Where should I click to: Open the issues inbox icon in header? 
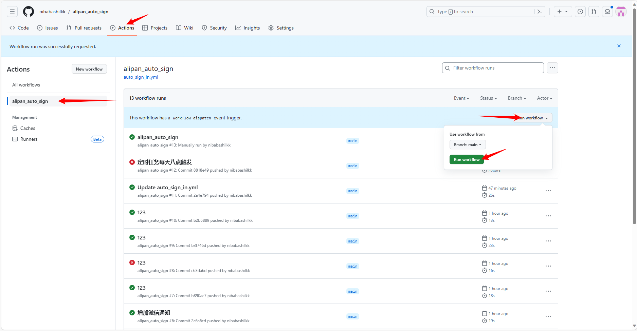point(580,12)
